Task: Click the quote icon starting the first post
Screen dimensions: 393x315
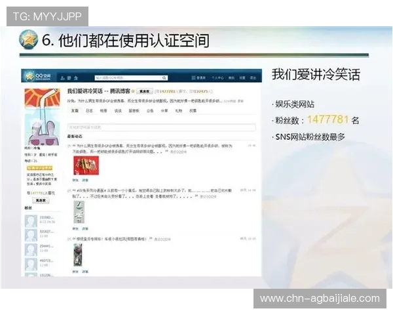Action: click(74, 146)
